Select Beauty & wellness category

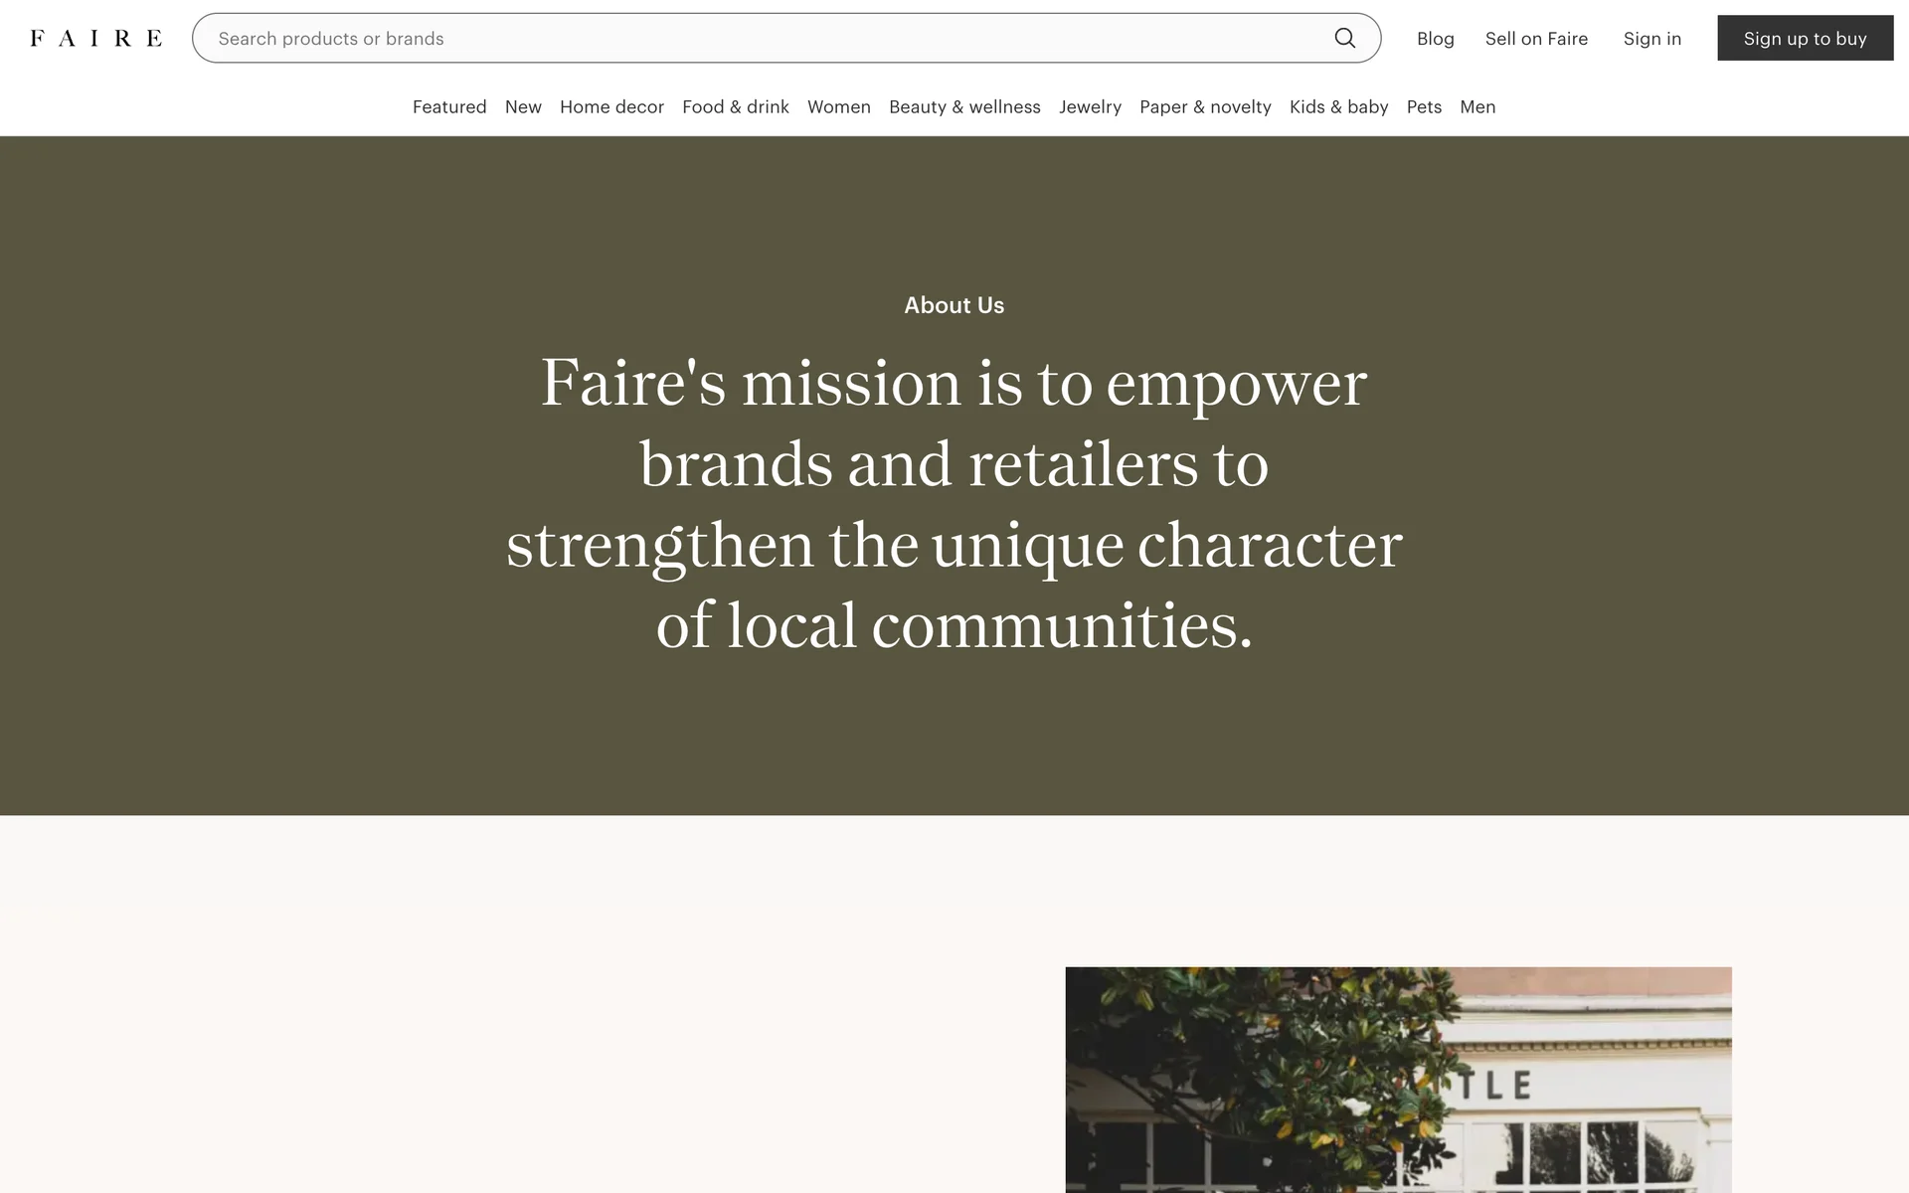[x=964, y=106]
